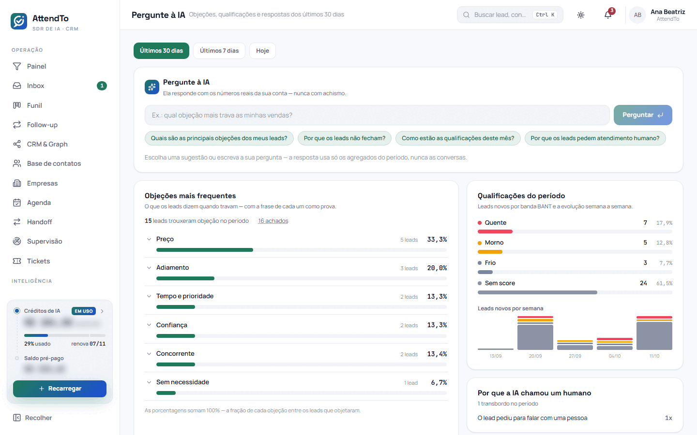Click 'O lead pediu para falar com uma pessoa'
697x435 pixels.
(532, 418)
